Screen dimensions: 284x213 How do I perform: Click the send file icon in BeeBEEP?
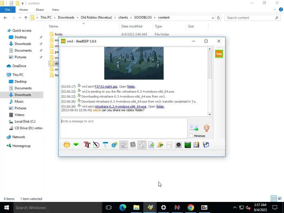(151, 145)
